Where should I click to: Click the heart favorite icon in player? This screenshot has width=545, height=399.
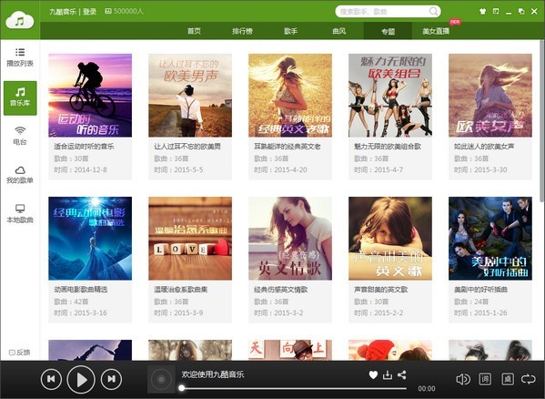pyautogui.click(x=373, y=374)
